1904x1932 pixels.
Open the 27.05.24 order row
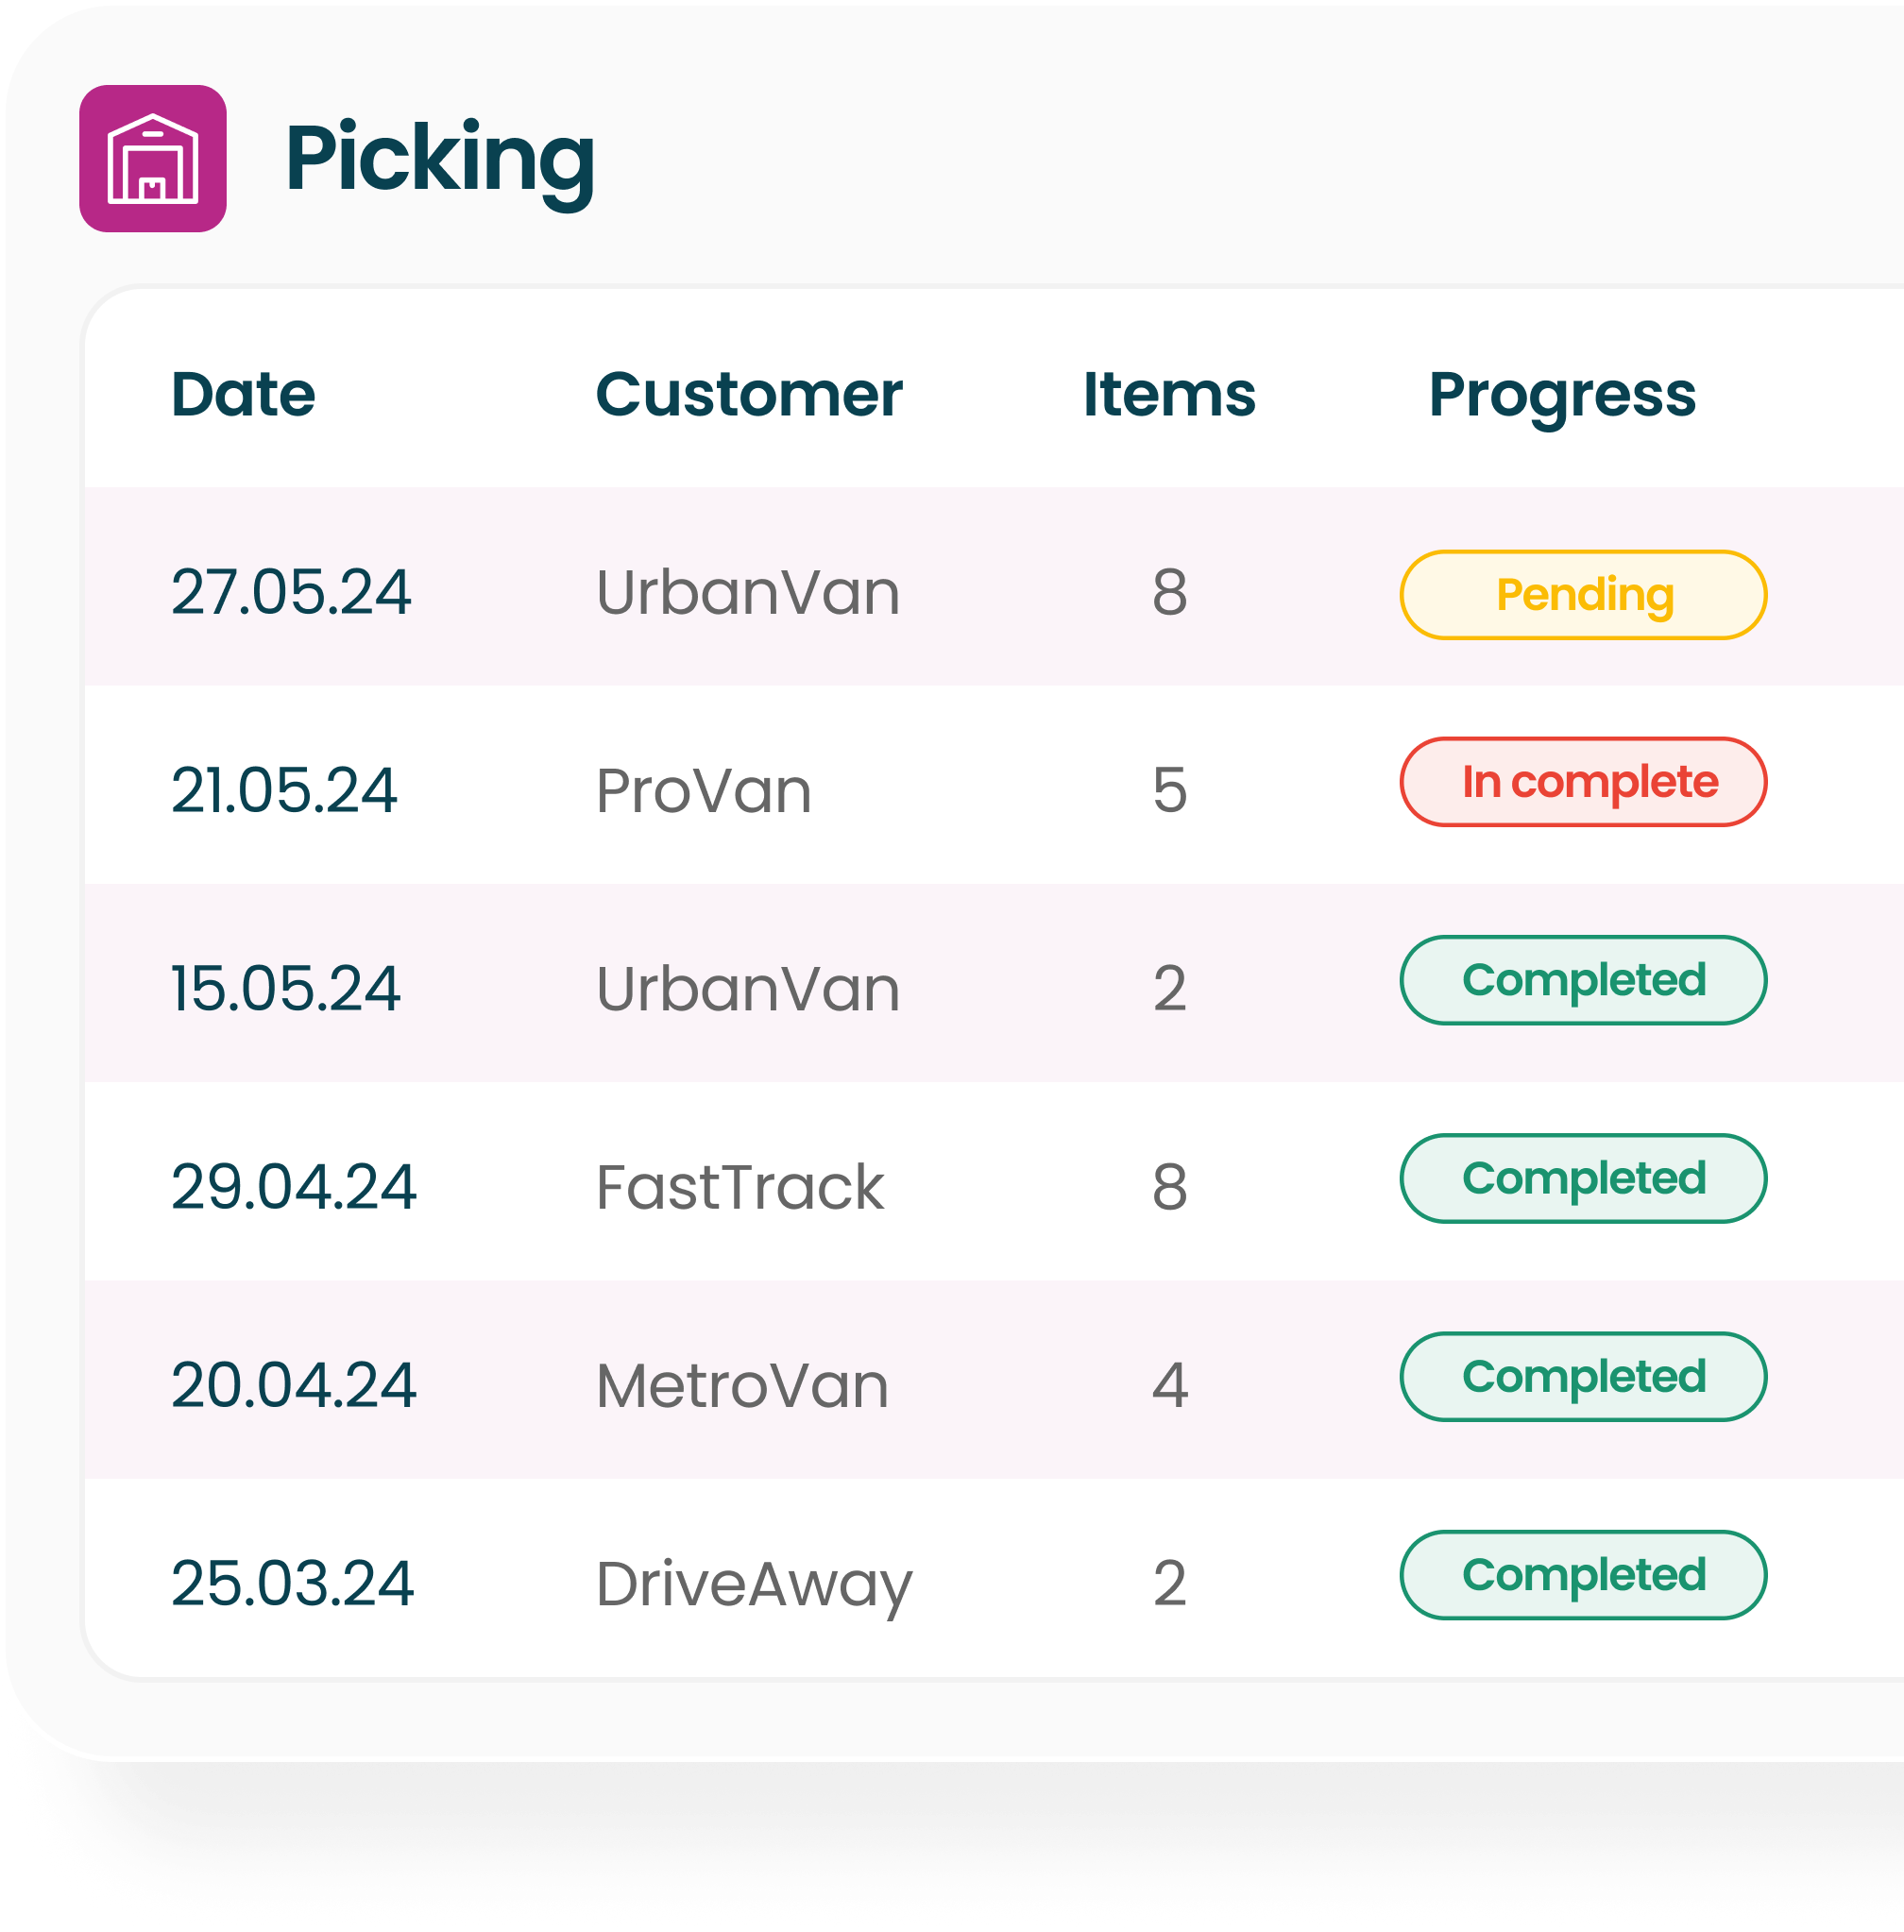tap(994, 587)
